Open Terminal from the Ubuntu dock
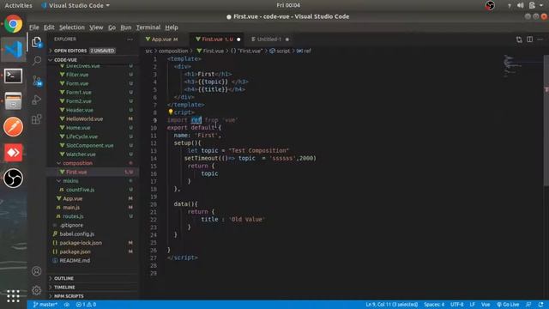The height and width of the screenshot is (309, 549). (14, 76)
